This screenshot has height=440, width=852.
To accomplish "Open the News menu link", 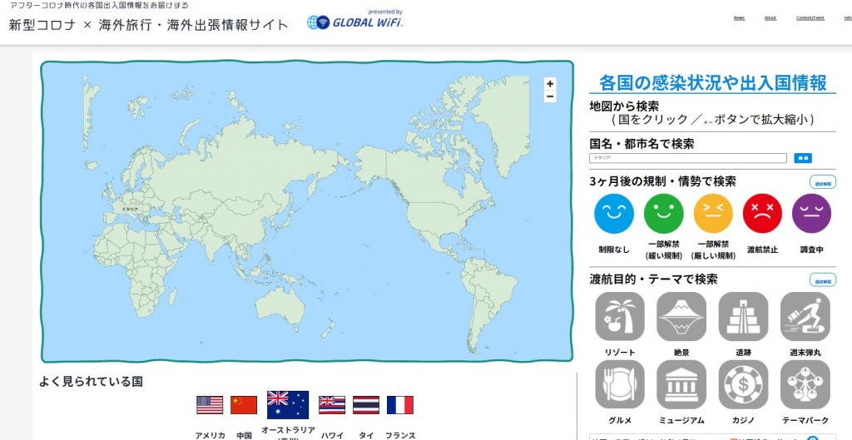I will click(x=739, y=18).
